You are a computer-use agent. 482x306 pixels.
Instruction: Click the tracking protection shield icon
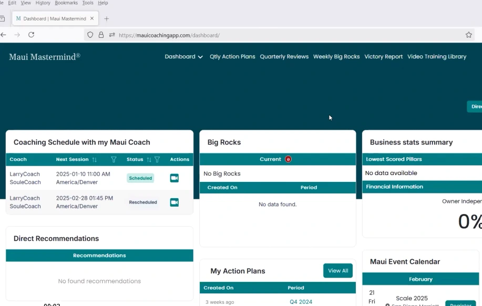click(x=90, y=35)
